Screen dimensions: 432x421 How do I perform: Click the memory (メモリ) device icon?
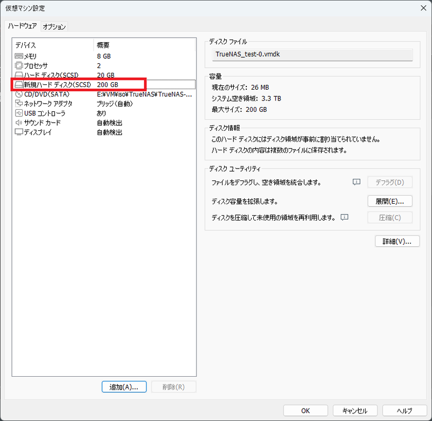click(x=19, y=56)
